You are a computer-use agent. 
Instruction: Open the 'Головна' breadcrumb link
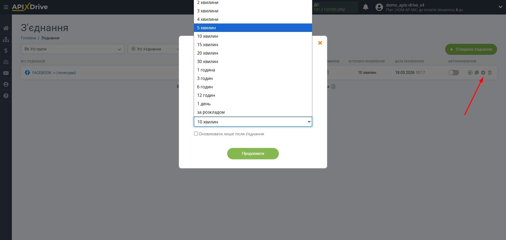(28, 38)
